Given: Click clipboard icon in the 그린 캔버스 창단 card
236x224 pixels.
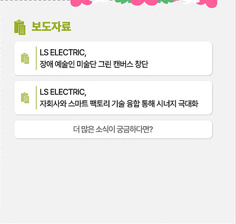Looking at the screenshot, I should click(25, 58).
